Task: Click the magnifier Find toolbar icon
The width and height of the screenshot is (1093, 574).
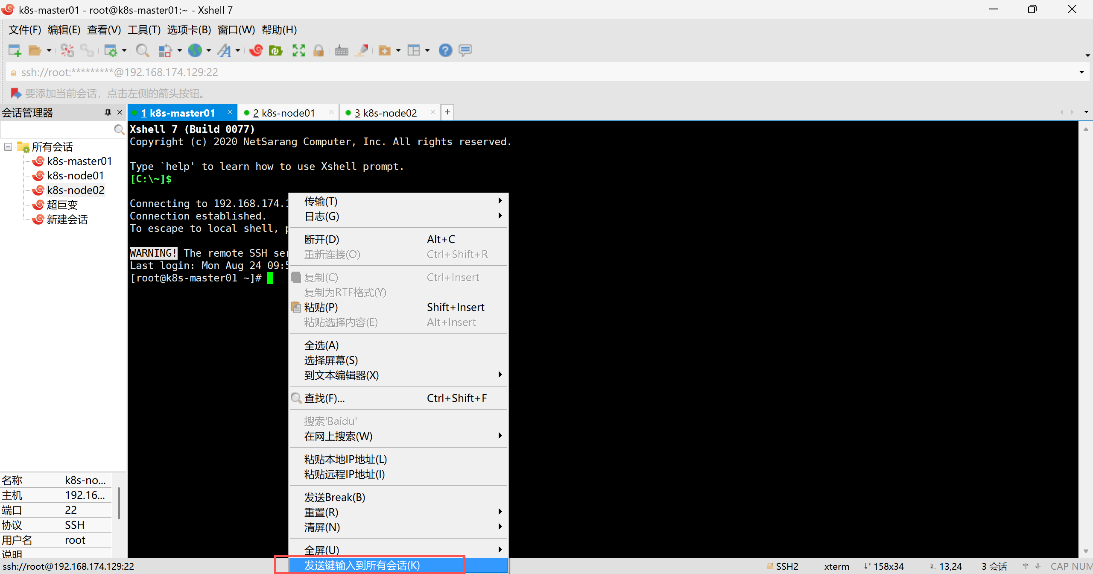Action: [x=142, y=50]
